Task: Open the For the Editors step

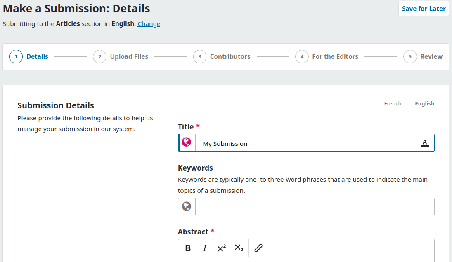Action: click(x=327, y=57)
